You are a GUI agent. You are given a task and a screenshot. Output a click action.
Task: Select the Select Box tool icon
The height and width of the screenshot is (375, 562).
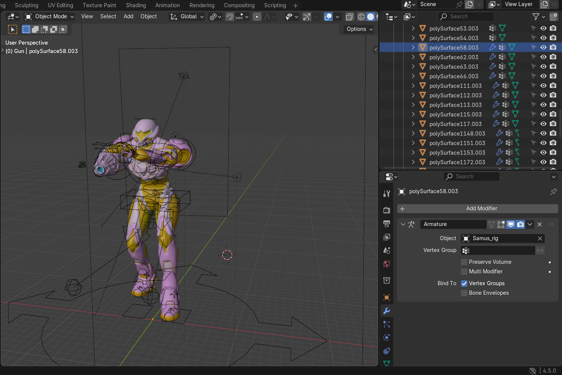click(13, 29)
